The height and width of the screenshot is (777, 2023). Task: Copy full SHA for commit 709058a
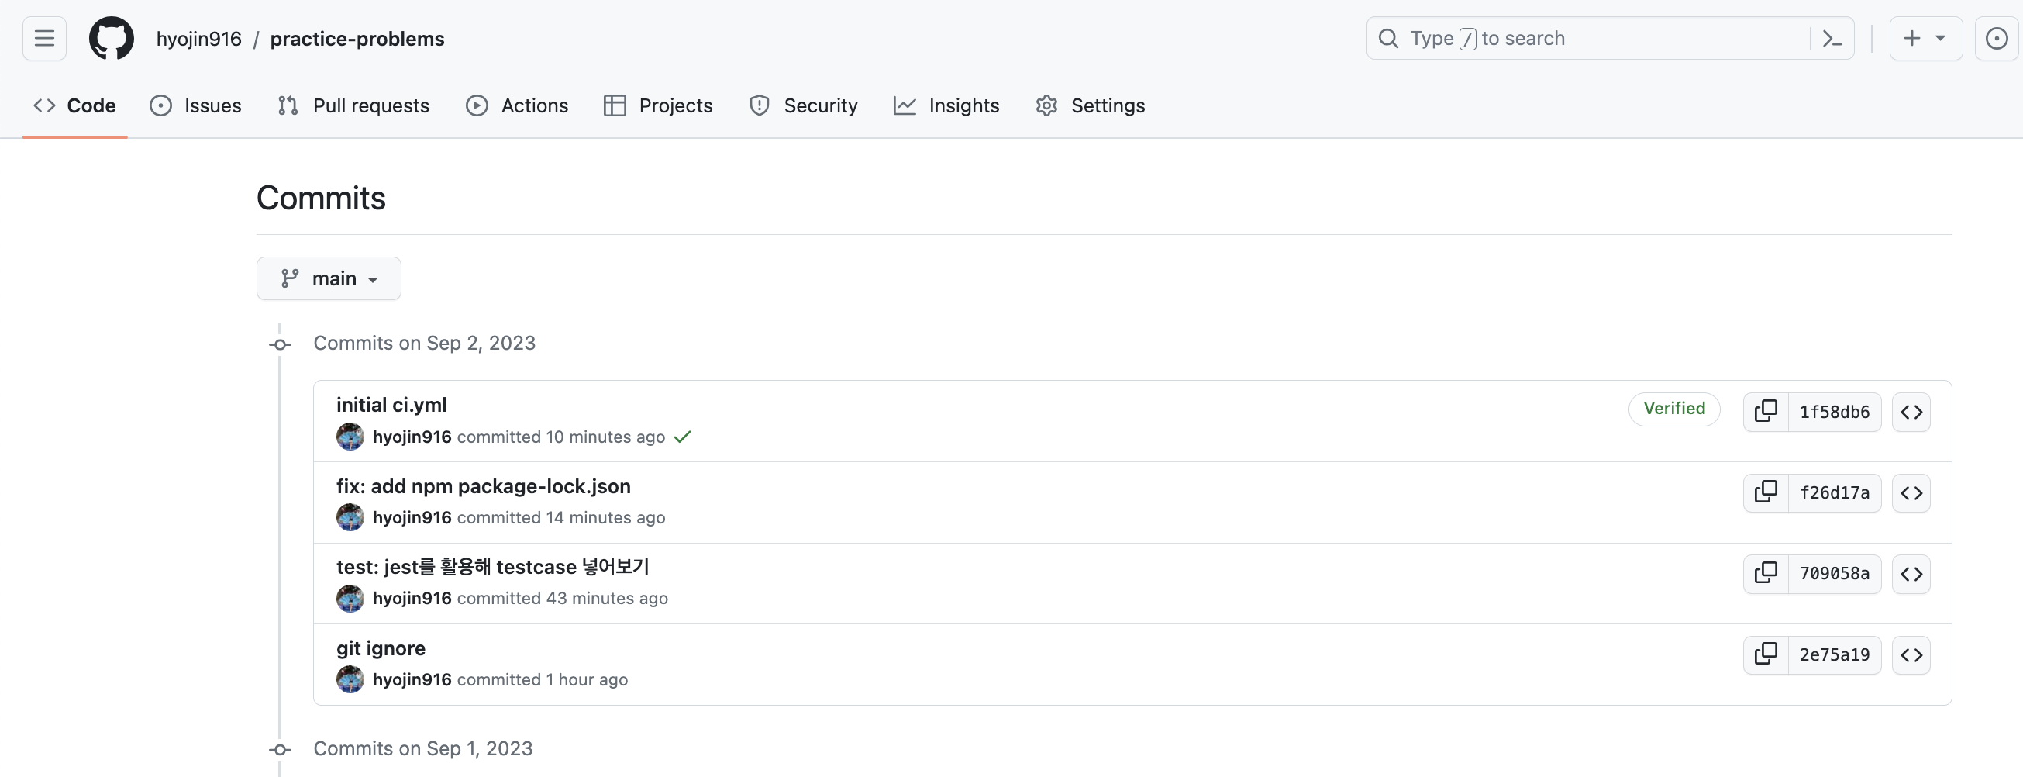(1766, 574)
